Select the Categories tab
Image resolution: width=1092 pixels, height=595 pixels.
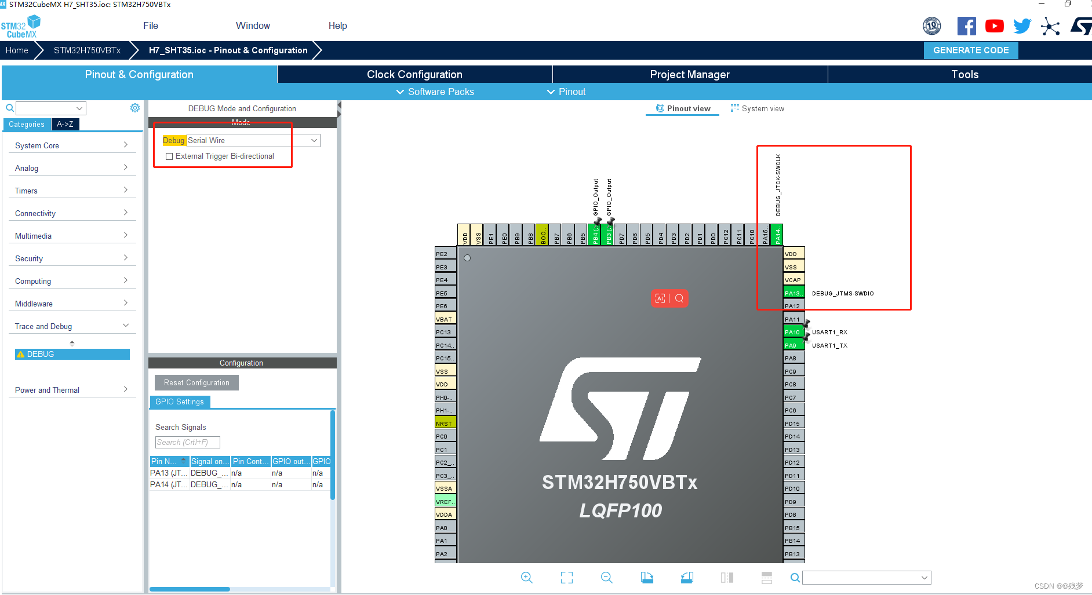27,124
